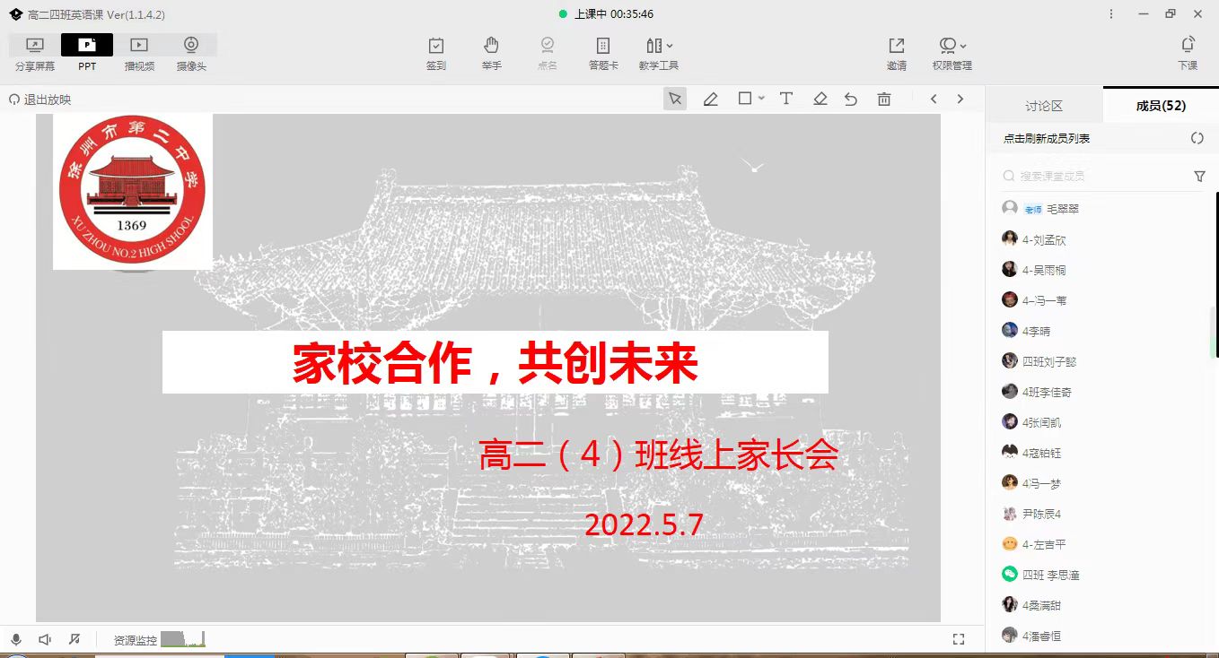This screenshot has height=658, width=1219.
Task: Switch to the 讨论区 discussion tab
Action: pyautogui.click(x=1044, y=106)
